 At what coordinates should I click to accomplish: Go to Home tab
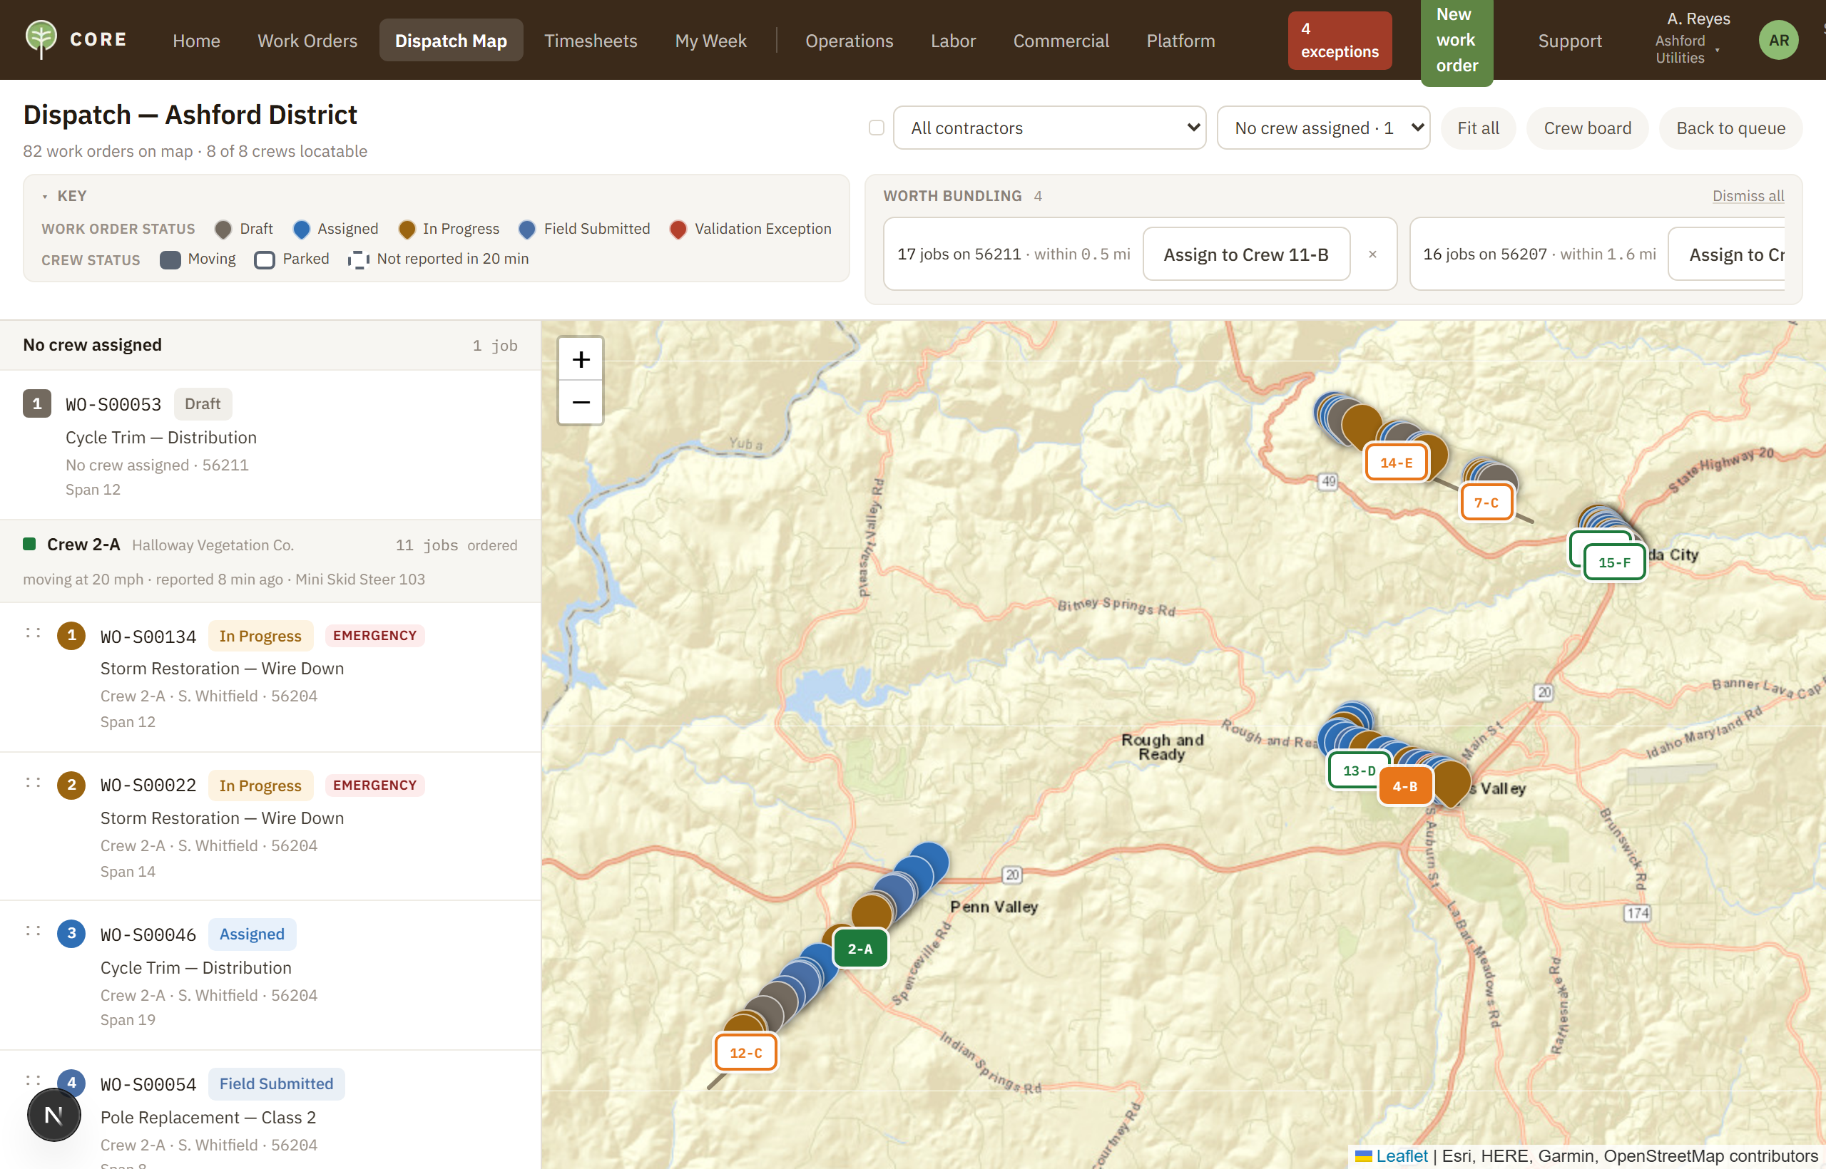click(196, 40)
